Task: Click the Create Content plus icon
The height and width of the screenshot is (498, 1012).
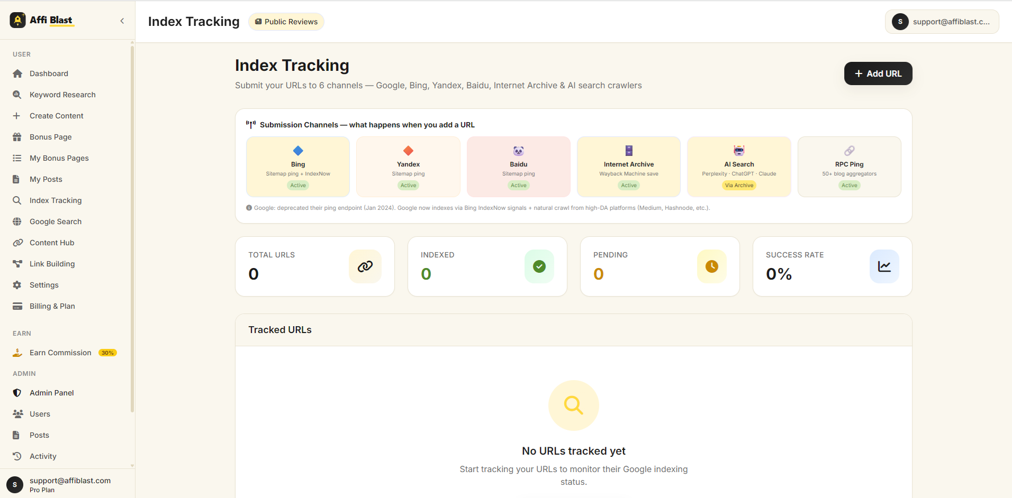Action: (x=17, y=116)
